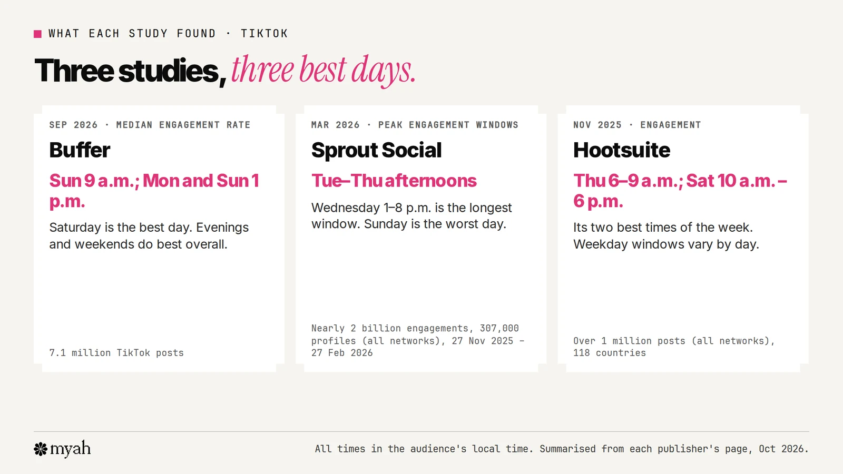843x474 pixels.
Task: Click the myah flower logo icon
Action: [41, 449]
